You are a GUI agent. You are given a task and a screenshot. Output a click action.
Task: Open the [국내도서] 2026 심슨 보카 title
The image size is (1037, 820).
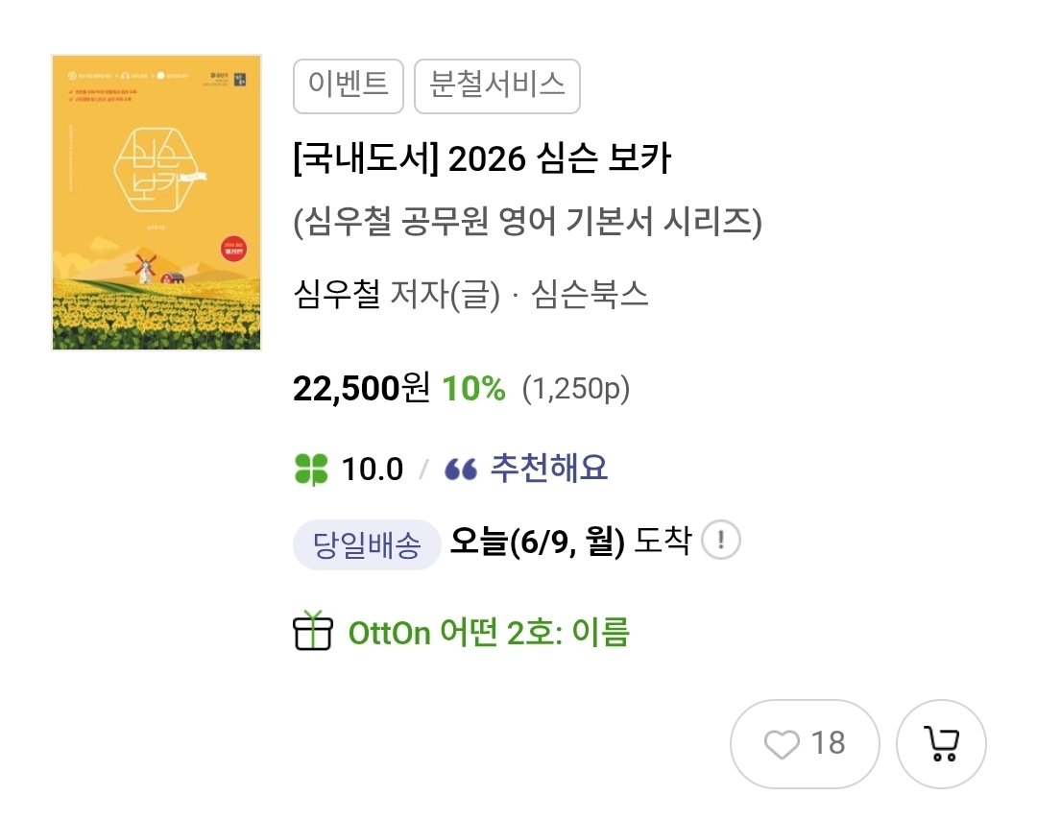click(482, 158)
